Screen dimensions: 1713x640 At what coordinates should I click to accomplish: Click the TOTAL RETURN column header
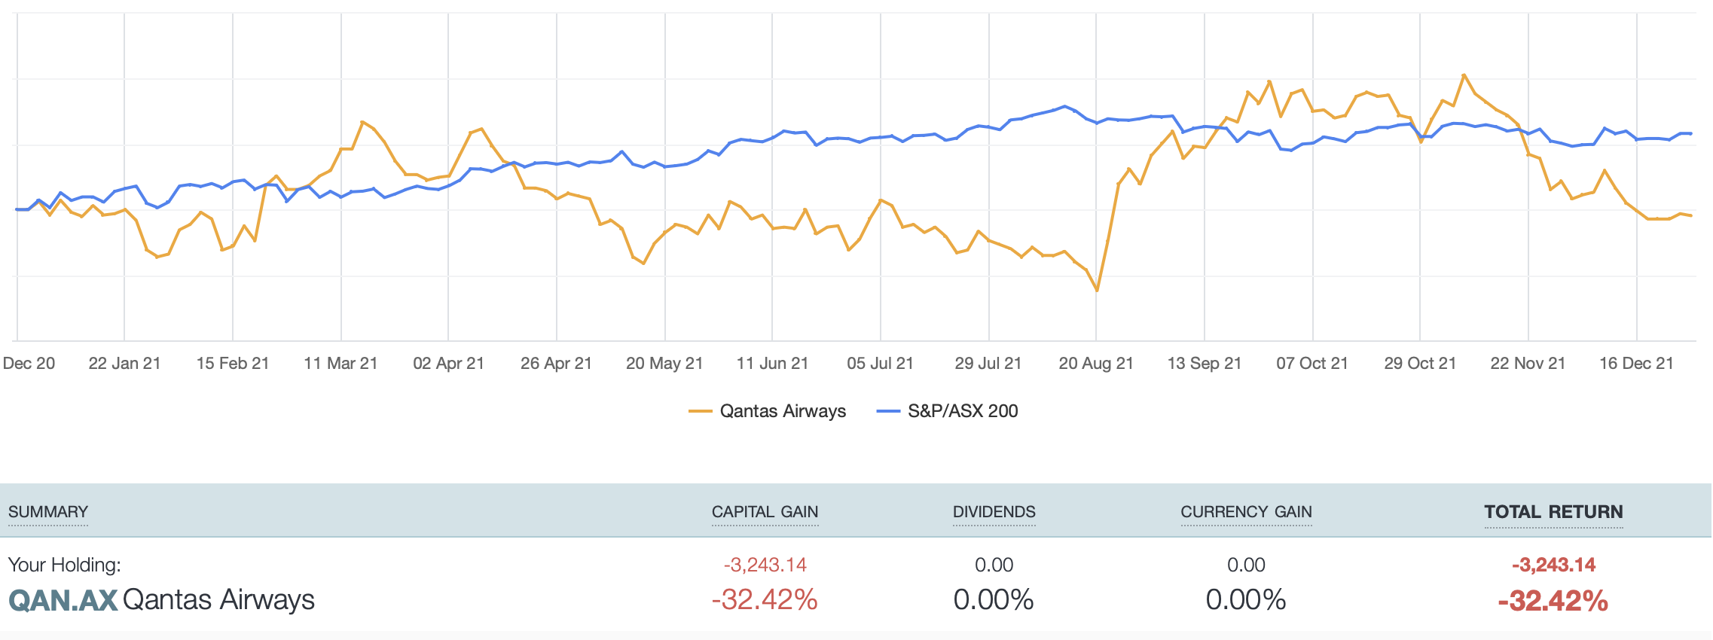pyautogui.click(x=1553, y=512)
